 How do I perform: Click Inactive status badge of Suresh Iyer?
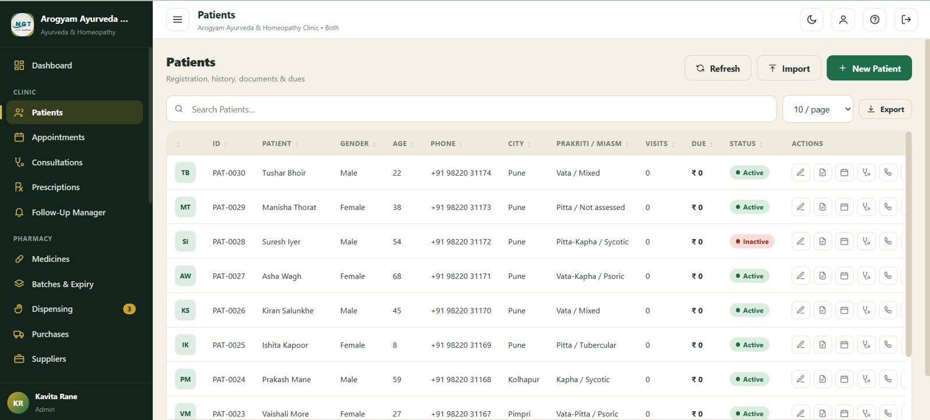[752, 241]
